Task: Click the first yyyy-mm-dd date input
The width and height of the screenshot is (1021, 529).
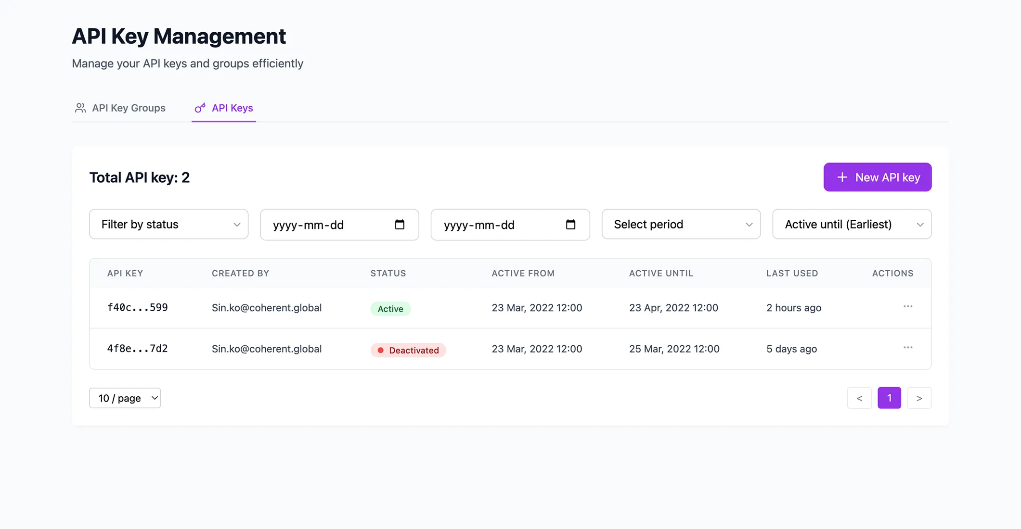Action: (x=339, y=225)
